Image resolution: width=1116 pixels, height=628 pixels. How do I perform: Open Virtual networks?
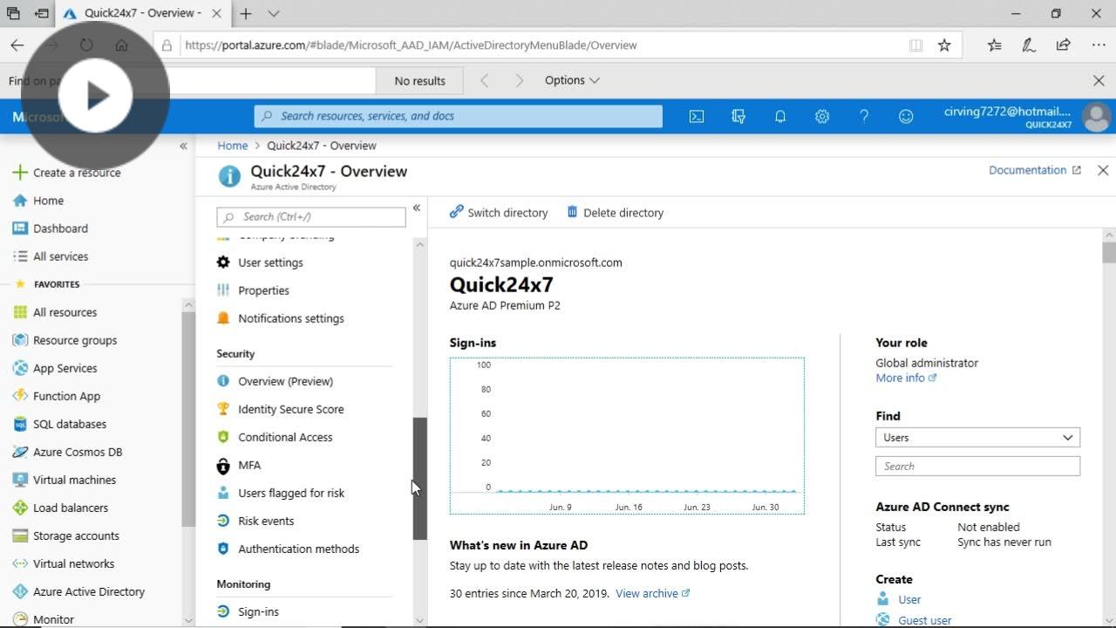[x=63, y=563]
